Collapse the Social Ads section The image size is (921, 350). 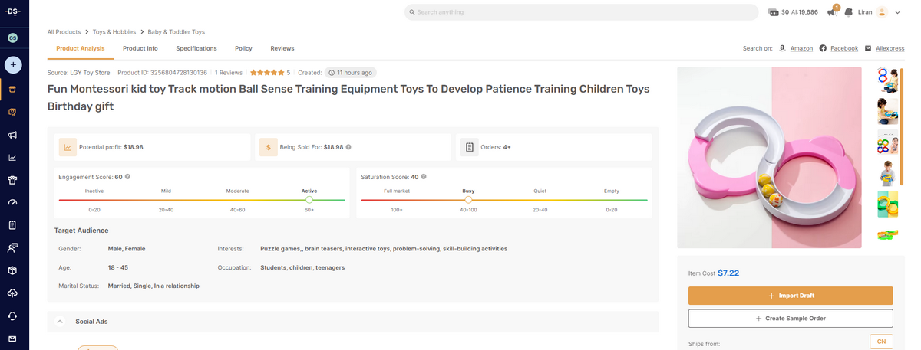point(60,322)
